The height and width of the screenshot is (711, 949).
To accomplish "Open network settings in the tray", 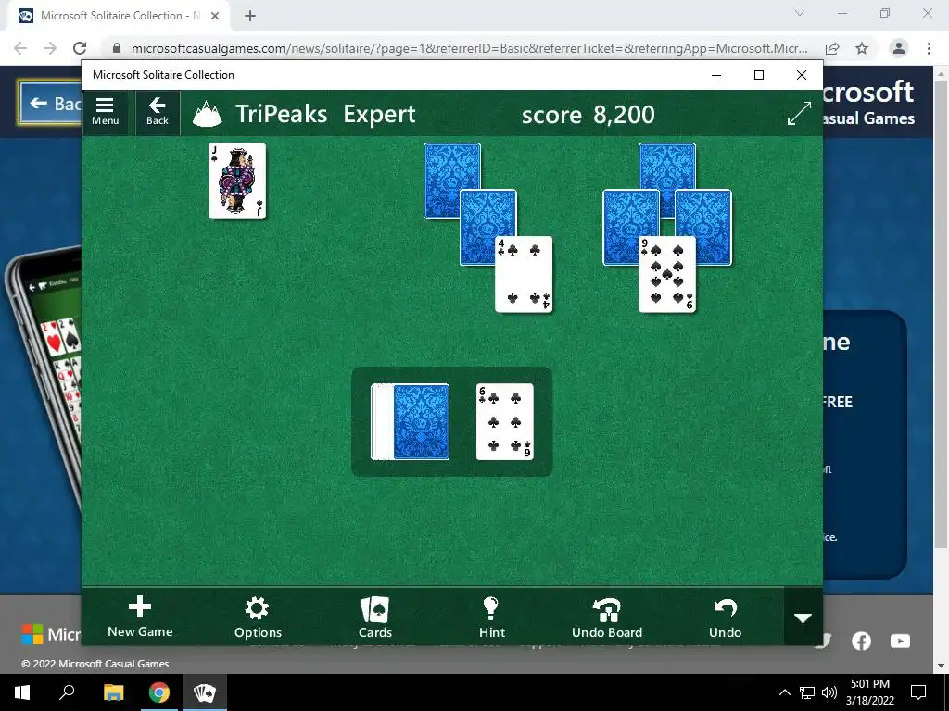I will pos(807,692).
